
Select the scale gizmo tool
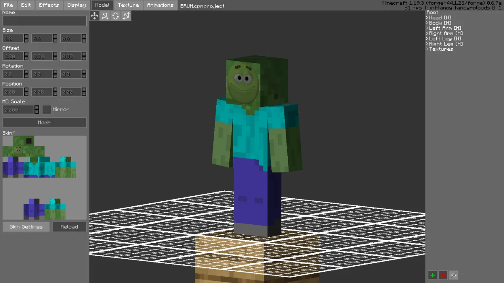coord(105,16)
